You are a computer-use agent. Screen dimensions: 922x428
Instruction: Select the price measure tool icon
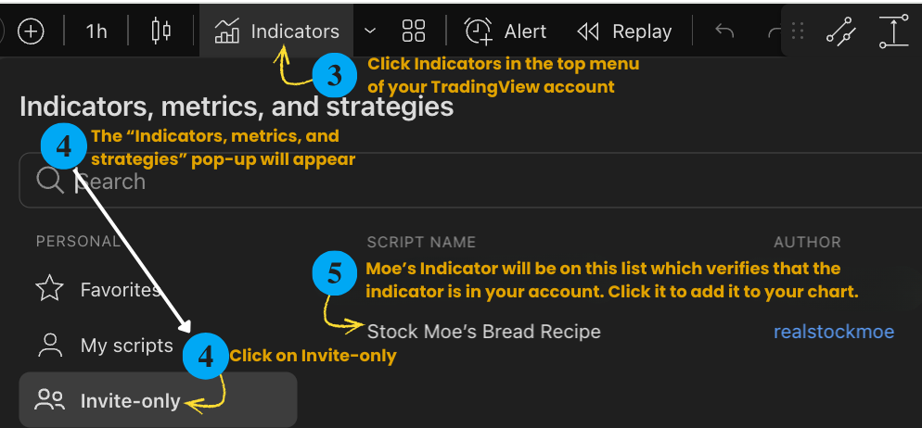tap(893, 31)
